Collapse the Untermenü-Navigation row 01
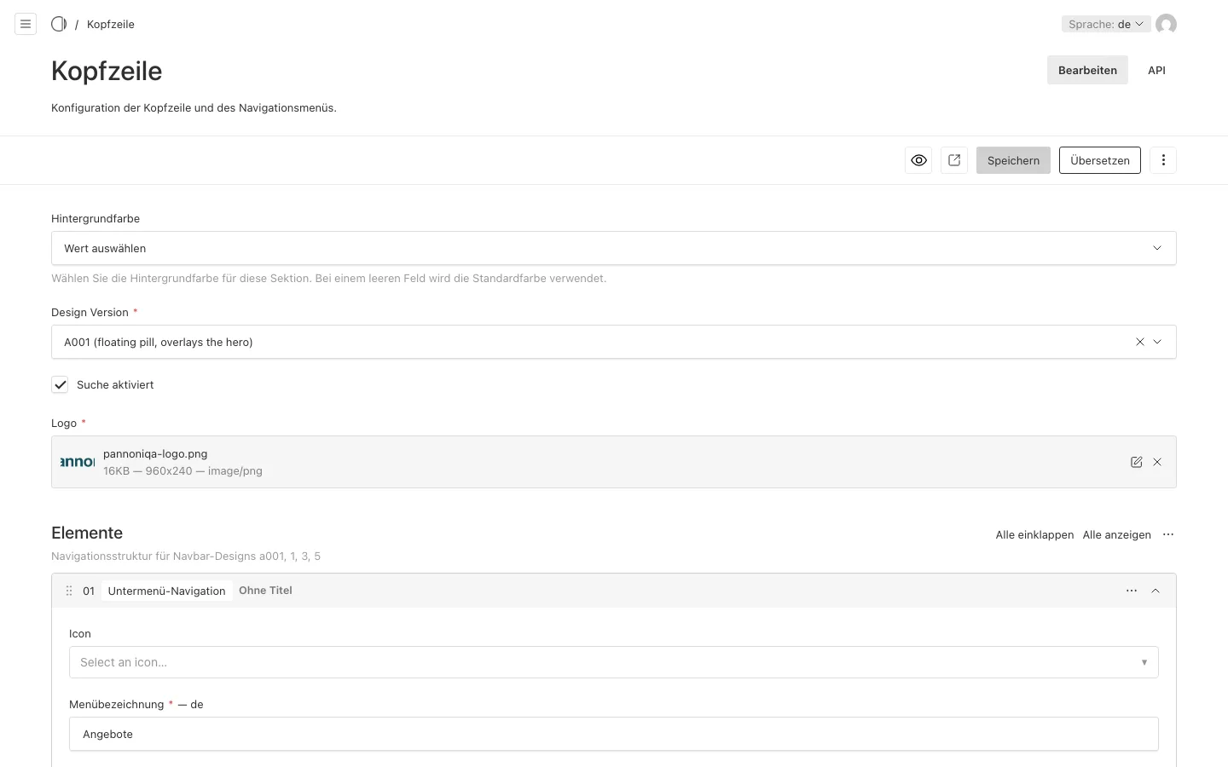 1156,591
